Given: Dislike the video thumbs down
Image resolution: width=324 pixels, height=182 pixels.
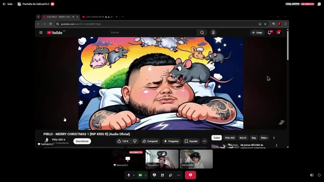Looking at the screenshot, I should (135, 141).
